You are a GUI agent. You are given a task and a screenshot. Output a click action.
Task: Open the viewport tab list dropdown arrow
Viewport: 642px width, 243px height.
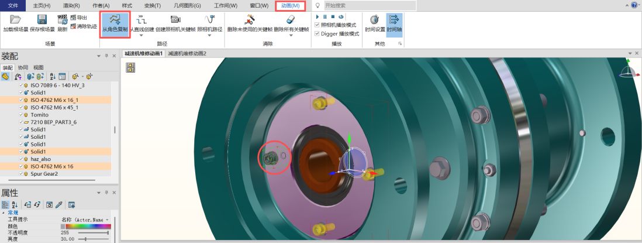click(x=630, y=54)
